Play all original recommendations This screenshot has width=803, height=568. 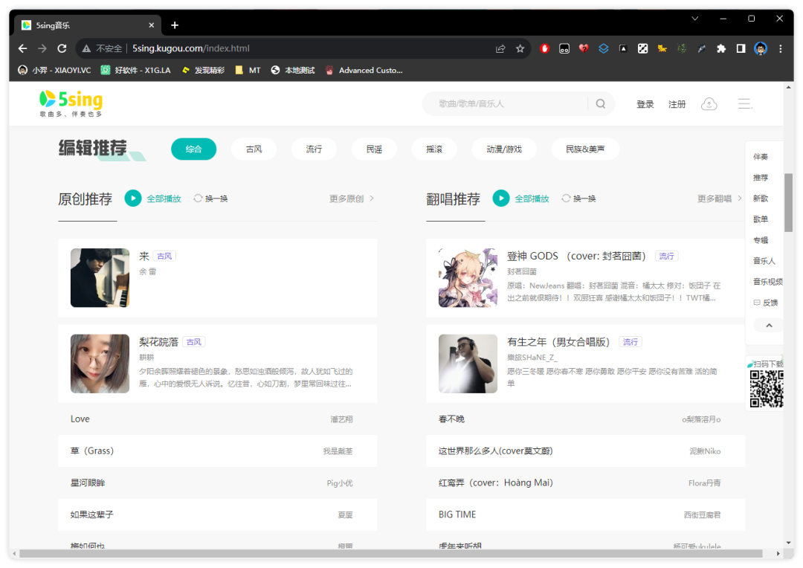tap(133, 199)
